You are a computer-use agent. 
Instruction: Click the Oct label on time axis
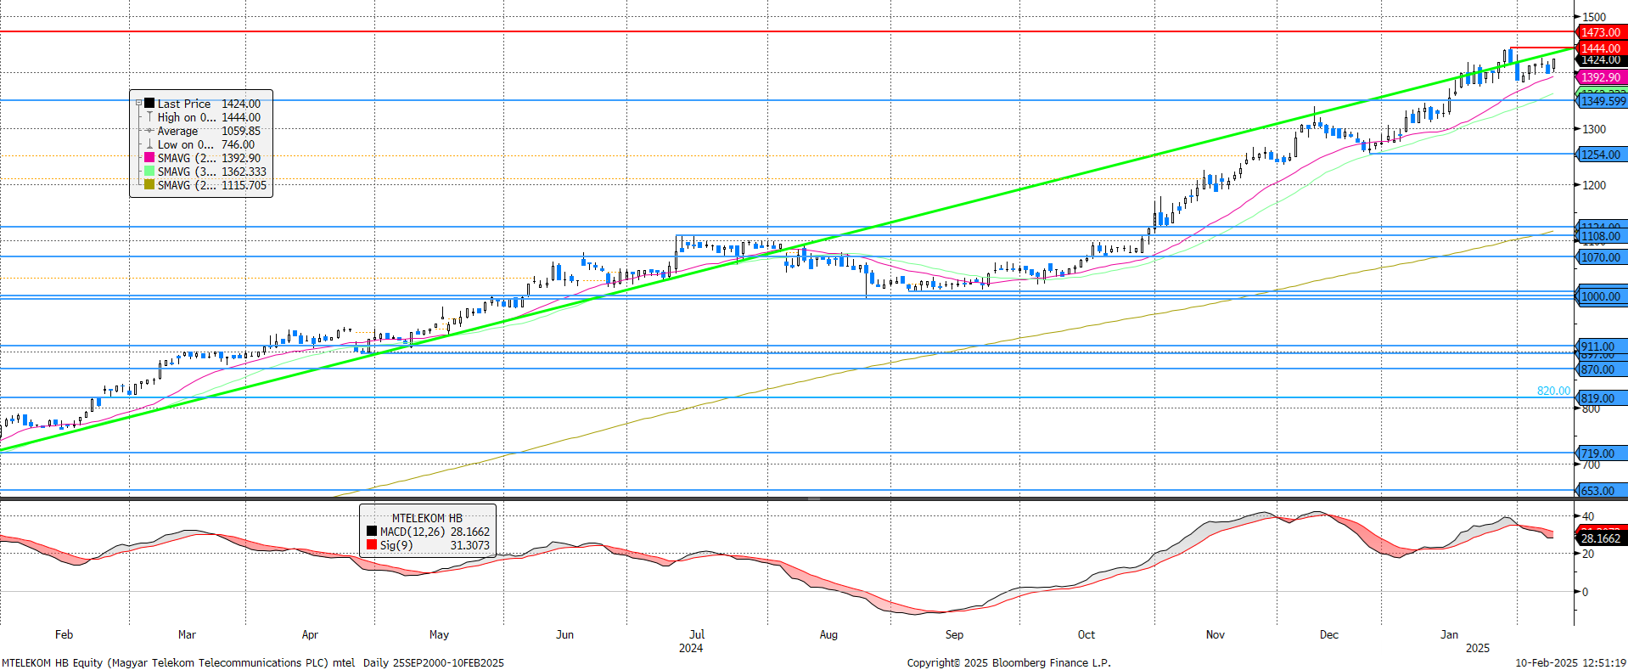pyautogui.click(x=1086, y=634)
